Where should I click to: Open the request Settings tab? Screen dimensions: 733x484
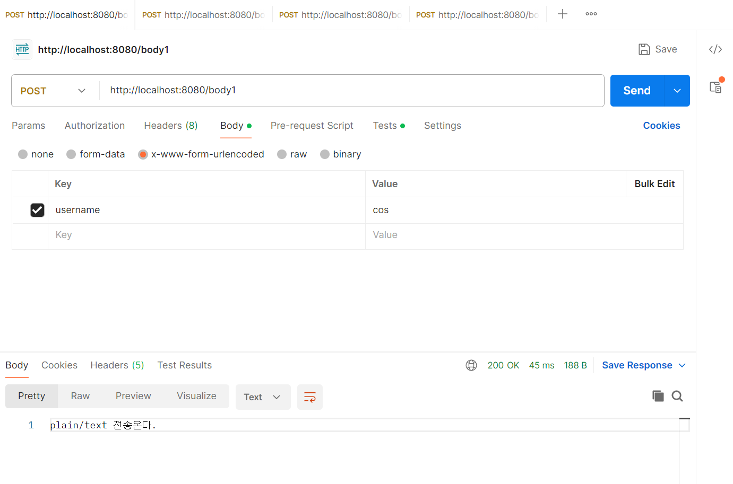point(443,126)
